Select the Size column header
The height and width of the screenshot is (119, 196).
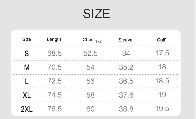tap(27, 39)
